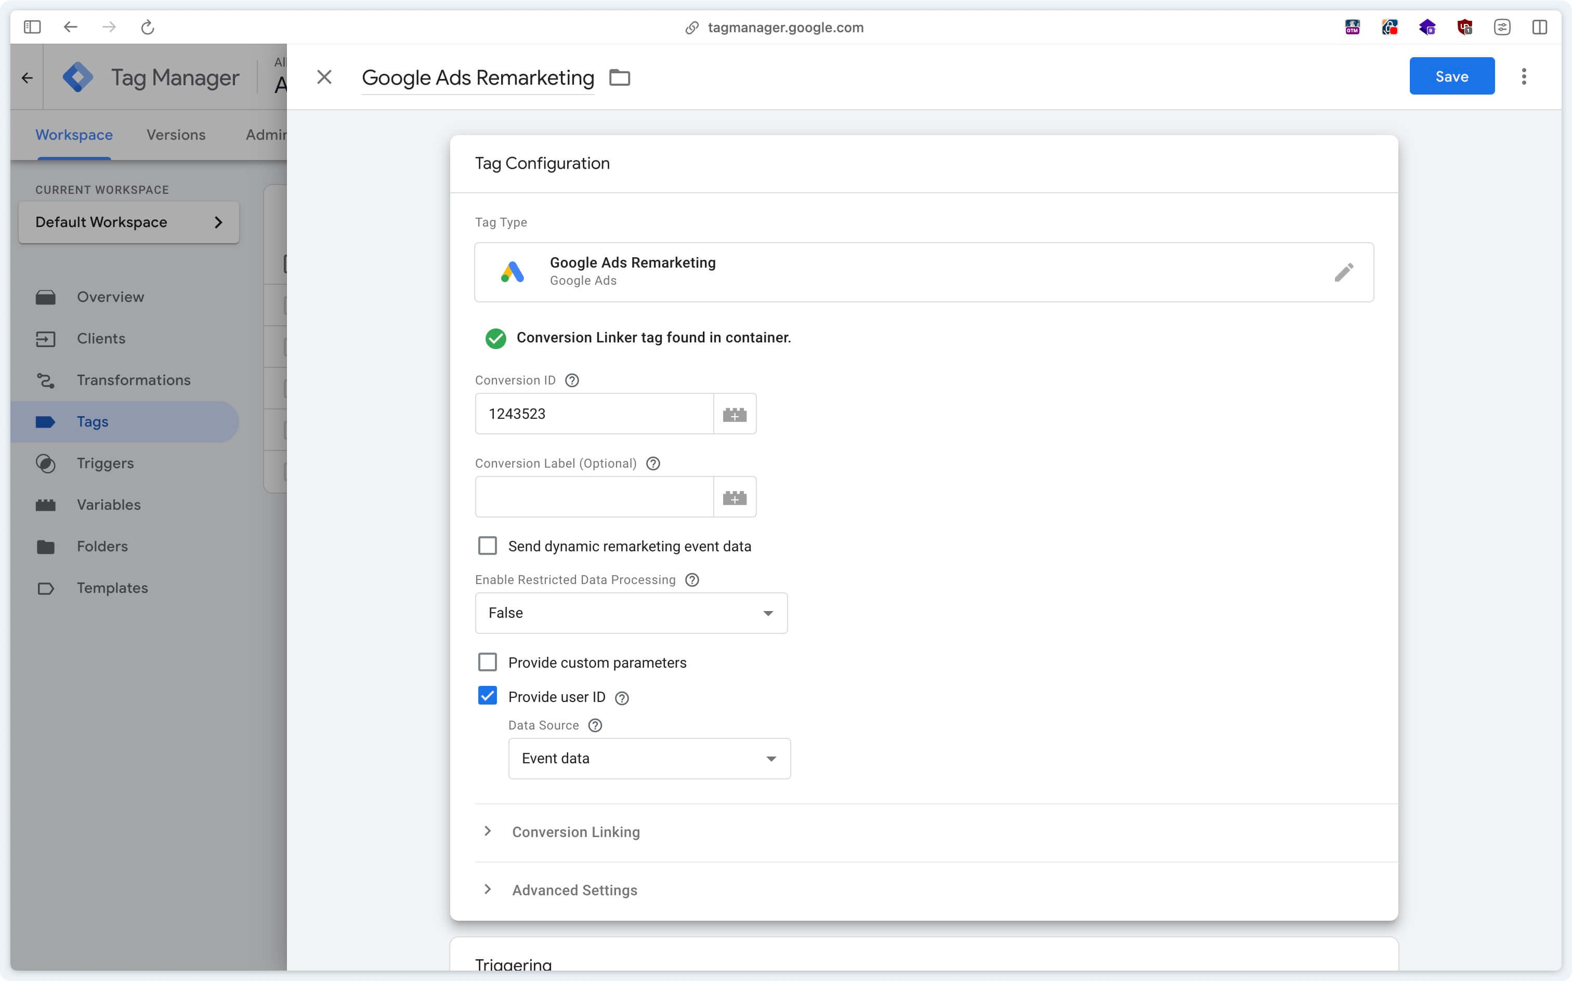The height and width of the screenshot is (981, 1572).
Task: Click the Triggers icon in sidebar
Action: click(x=46, y=462)
